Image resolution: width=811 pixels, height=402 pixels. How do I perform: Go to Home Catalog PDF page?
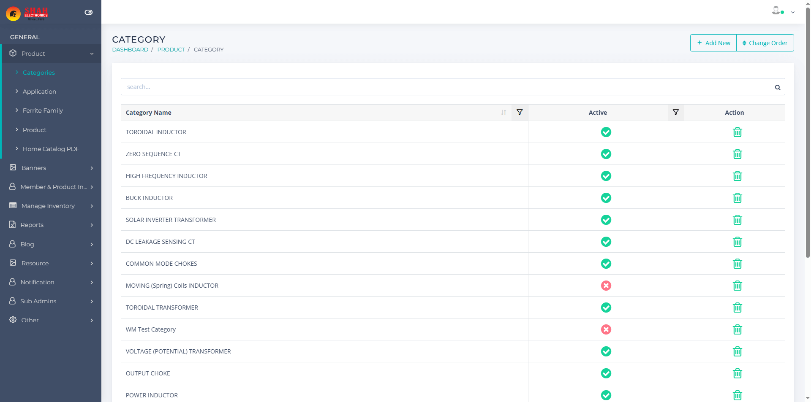click(51, 149)
